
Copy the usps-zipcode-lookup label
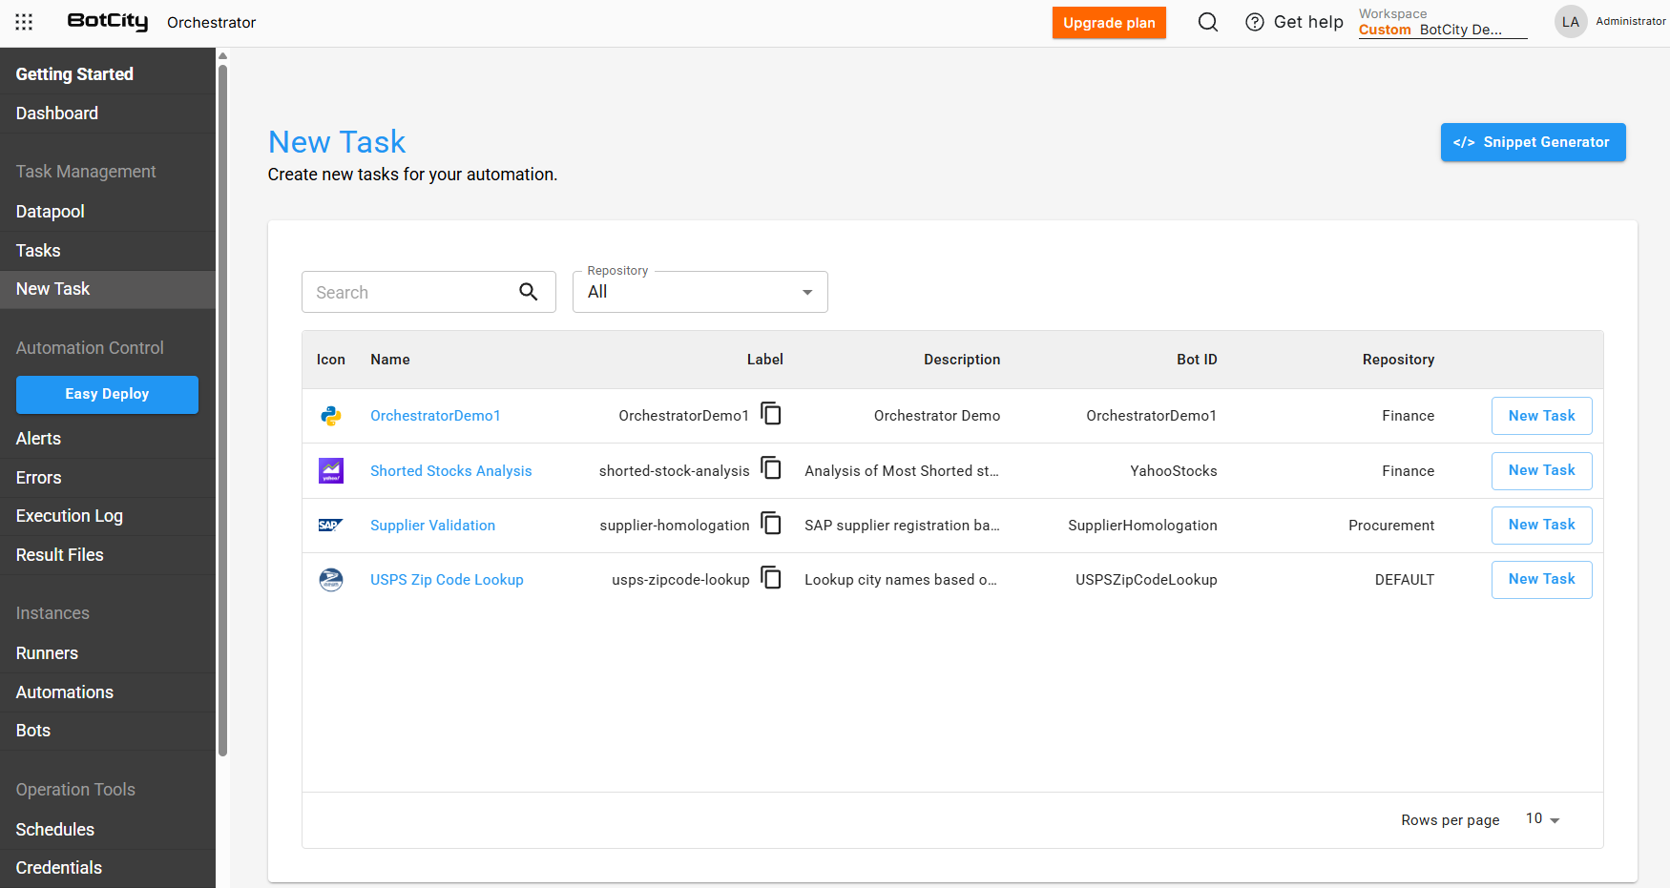coord(771,578)
